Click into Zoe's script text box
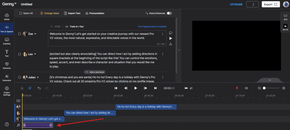Viewport: 290px width, 130px height. click(x=107, y=38)
